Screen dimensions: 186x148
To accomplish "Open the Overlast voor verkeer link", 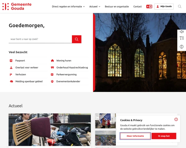I will pyautogui.click(x=27, y=68).
